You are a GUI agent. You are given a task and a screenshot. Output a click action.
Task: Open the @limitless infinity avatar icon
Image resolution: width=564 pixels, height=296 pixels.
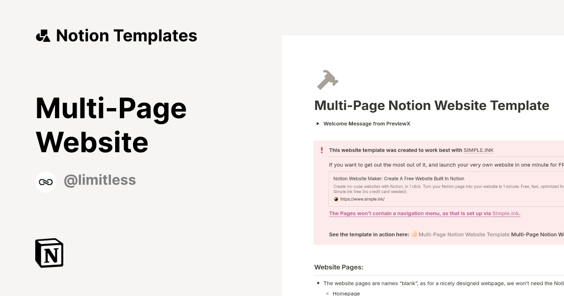click(46, 182)
